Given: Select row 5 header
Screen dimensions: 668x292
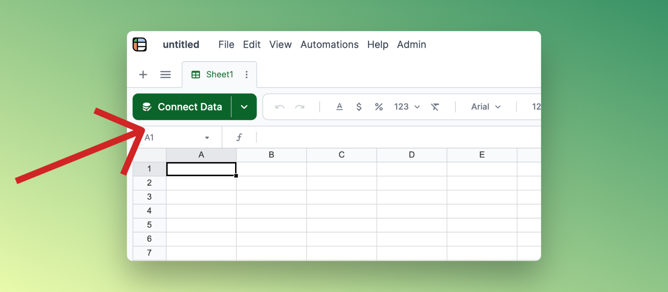Looking at the screenshot, I should 149,225.
